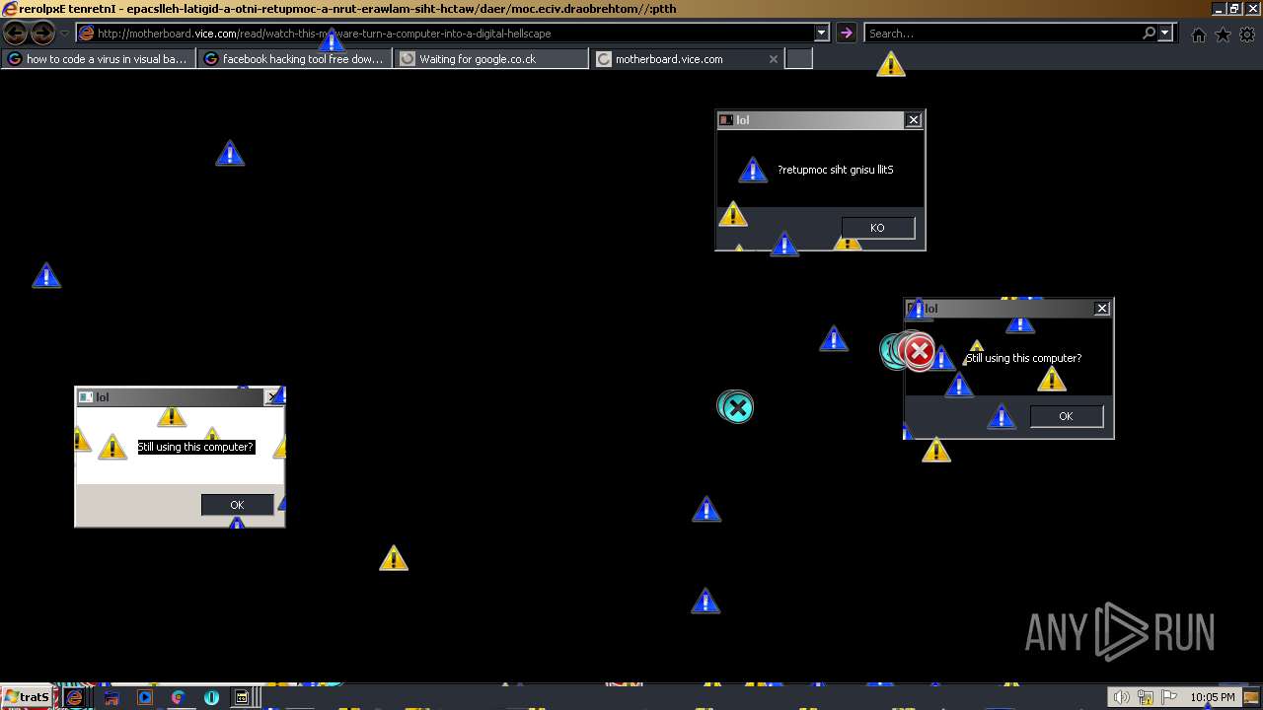Click OK in the white left lol dialog
Viewport: 1263px width, 710px height.
pyautogui.click(x=237, y=505)
